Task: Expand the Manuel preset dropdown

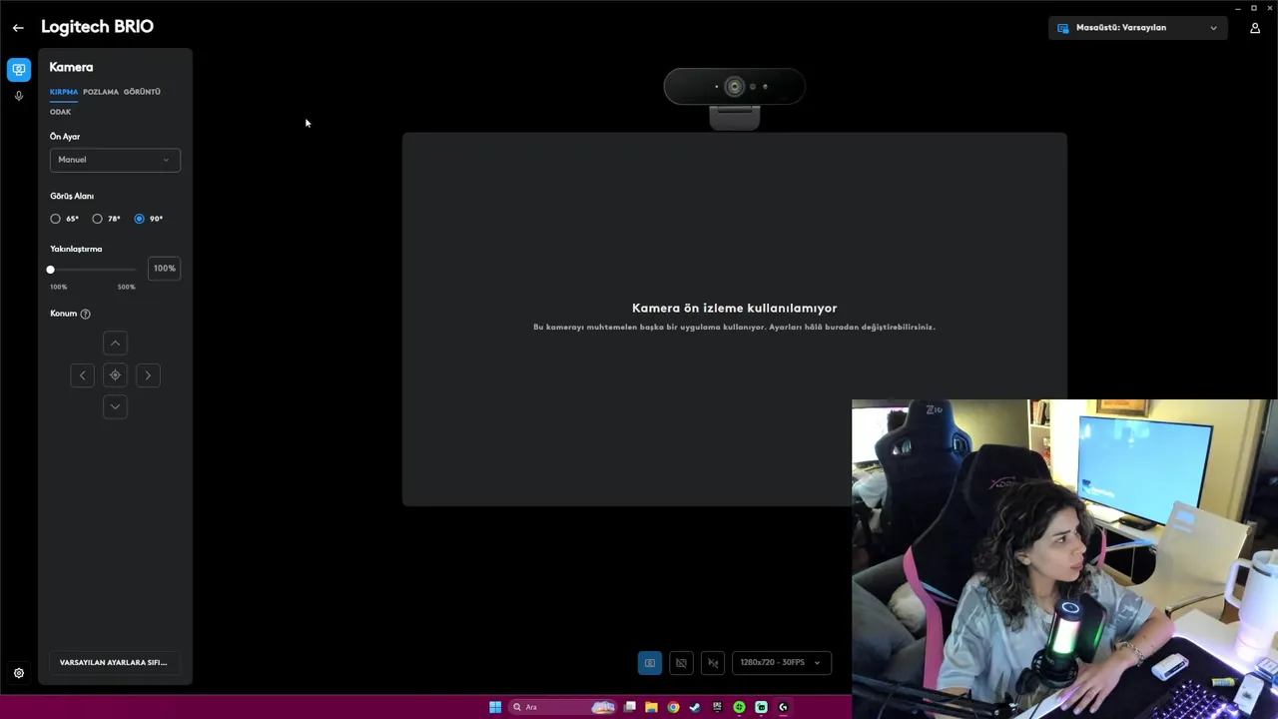Action: (115, 160)
